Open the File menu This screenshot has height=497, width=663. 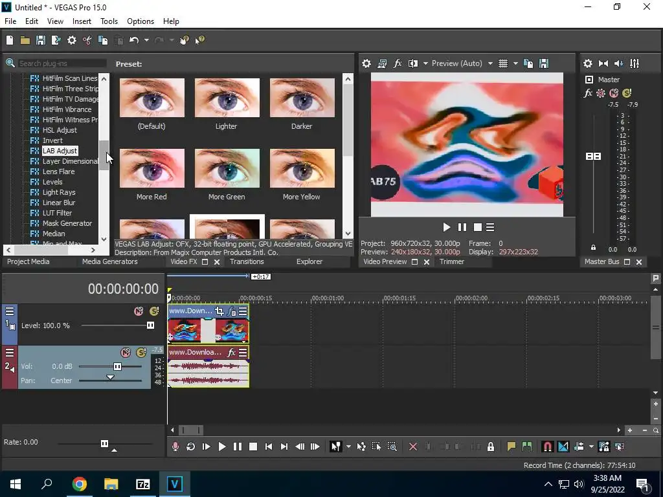10,21
